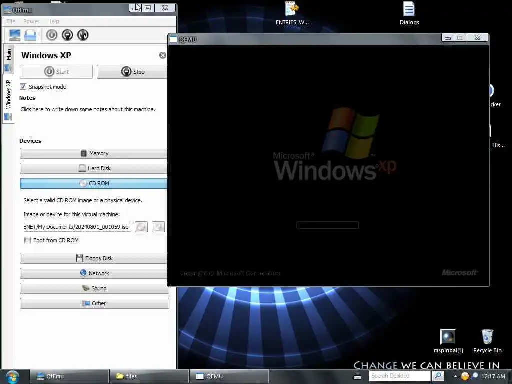Switch to the Windows XP vertical tab
The width and height of the screenshot is (512, 384).
[9, 100]
